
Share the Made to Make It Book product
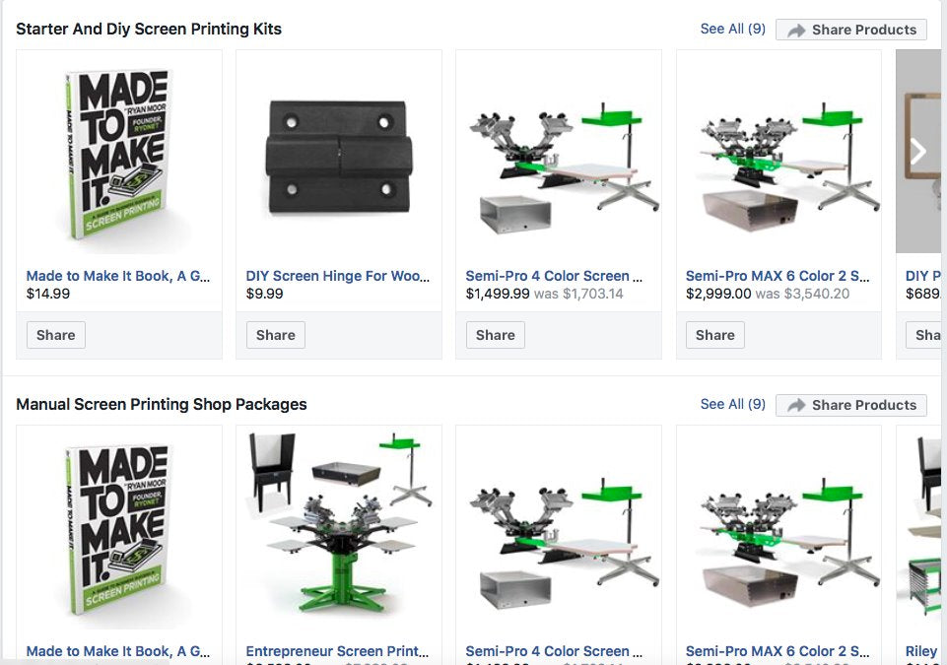click(x=55, y=335)
